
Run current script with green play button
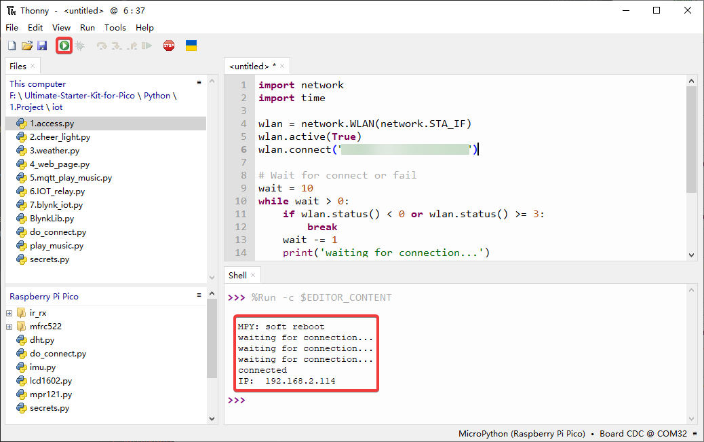[64, 45]
